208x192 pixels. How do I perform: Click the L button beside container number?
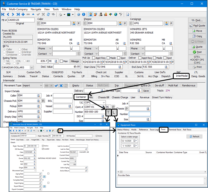pyautogui.click(x=114, y=112)
